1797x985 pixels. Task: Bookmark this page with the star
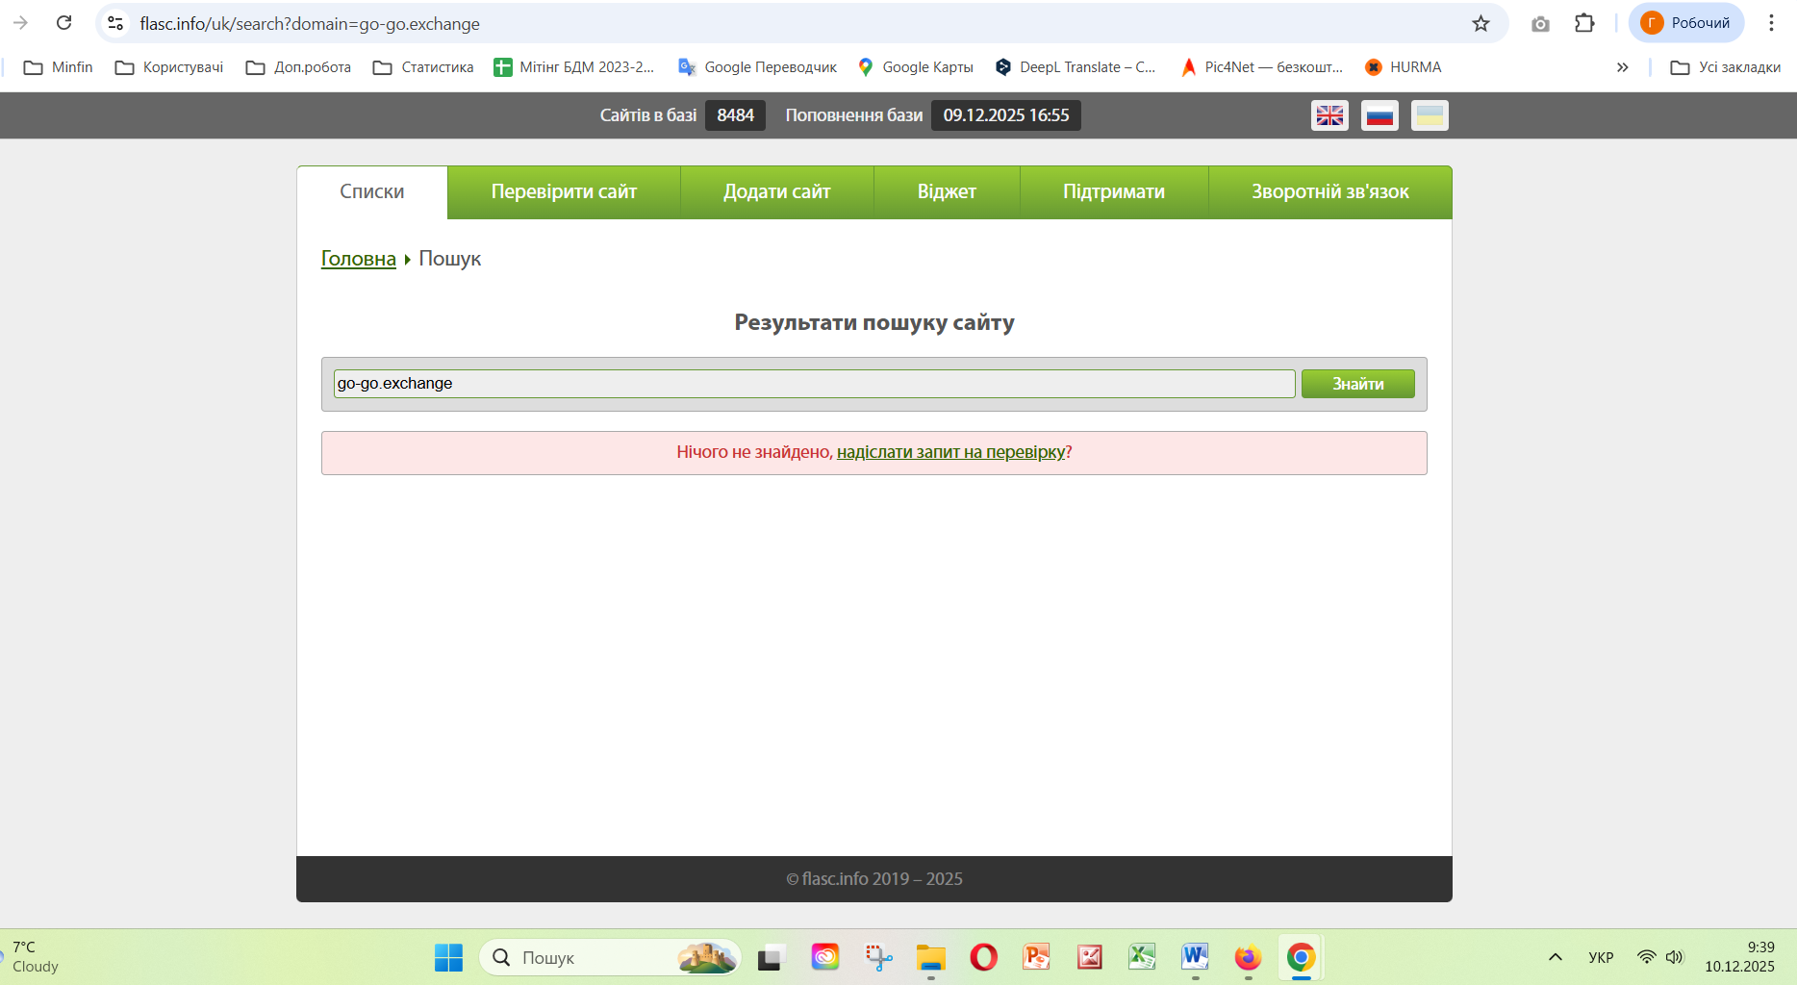1481,23
